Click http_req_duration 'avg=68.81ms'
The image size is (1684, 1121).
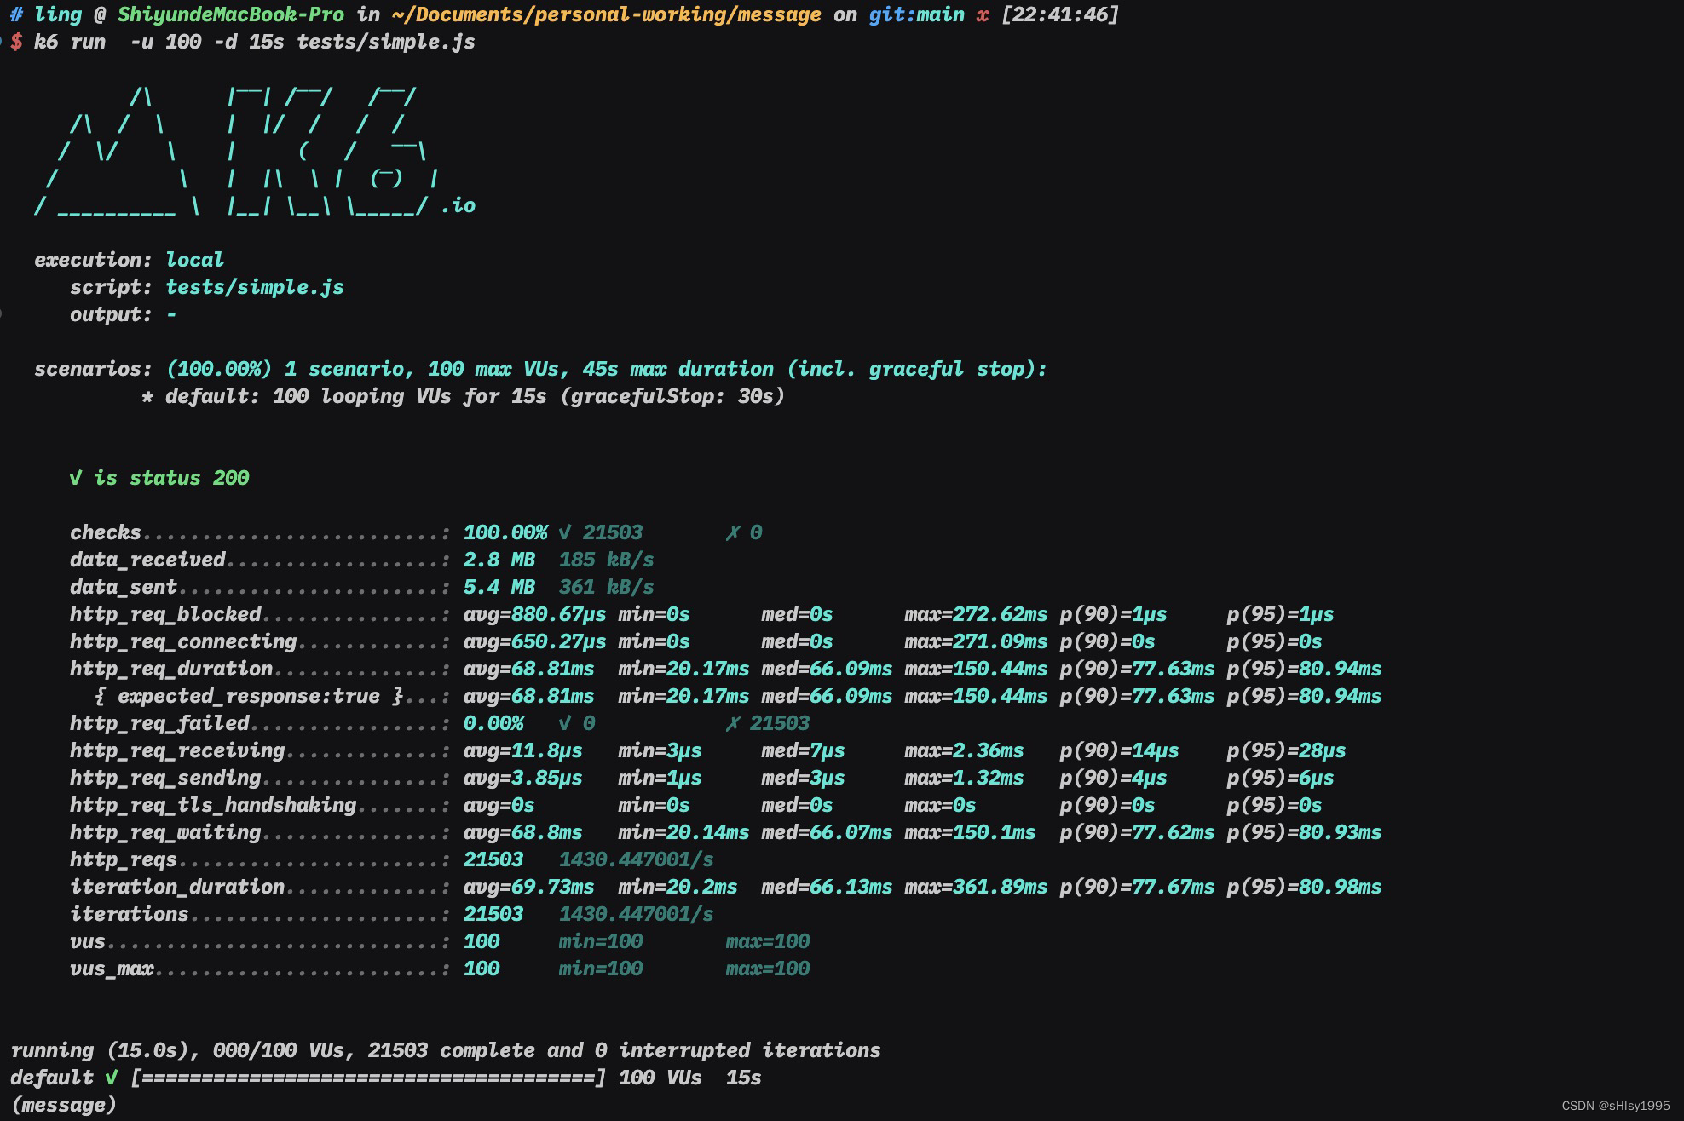(528, 669)
